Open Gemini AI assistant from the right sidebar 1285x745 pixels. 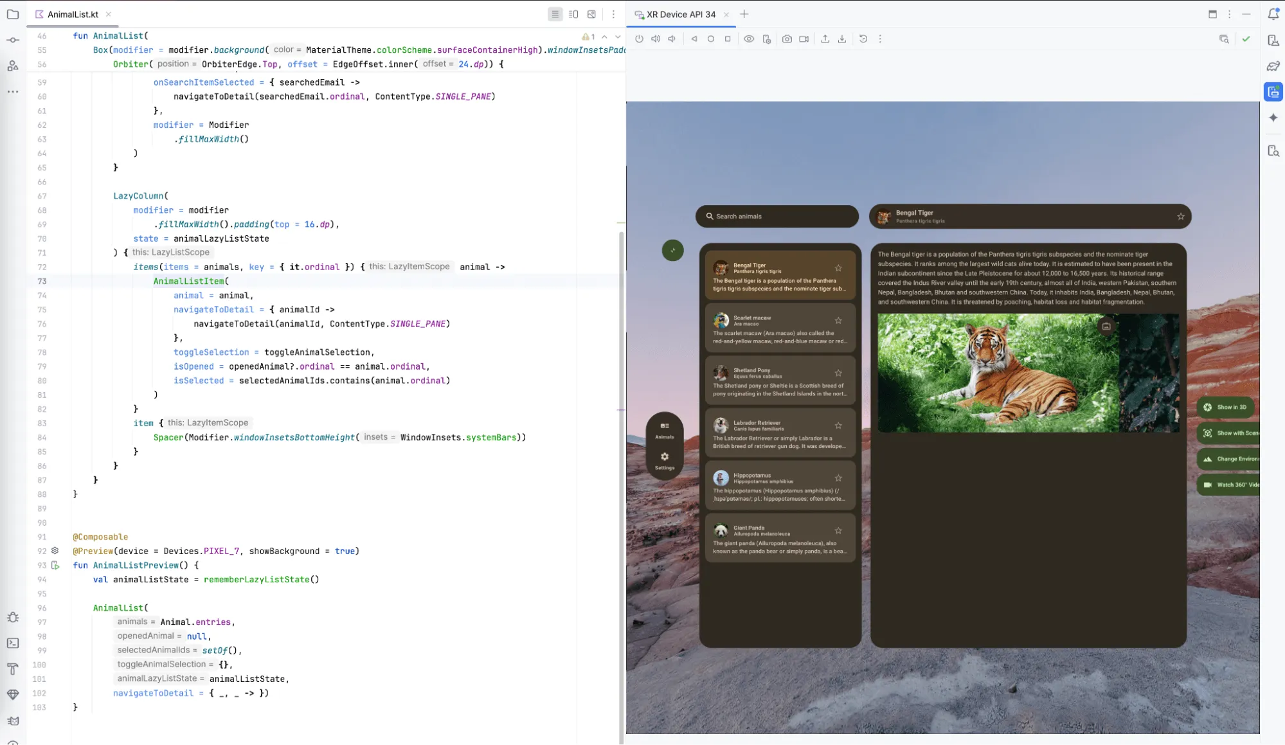(1272, 118)
